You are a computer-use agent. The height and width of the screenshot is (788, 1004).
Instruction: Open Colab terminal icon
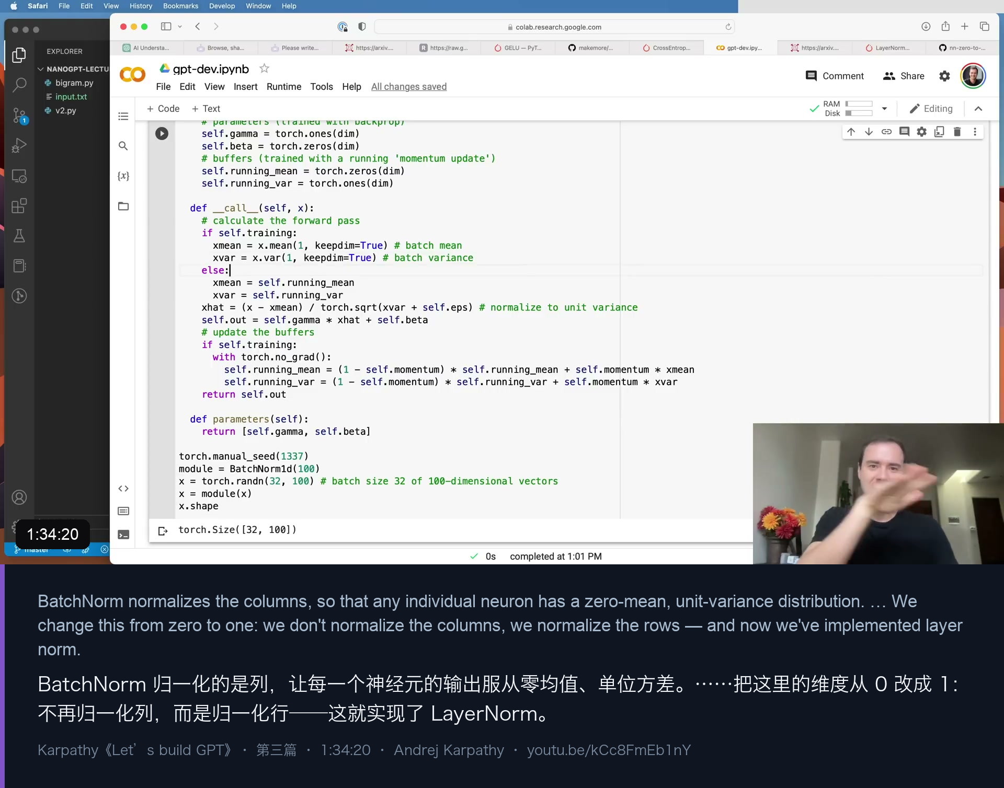(123, 535)
